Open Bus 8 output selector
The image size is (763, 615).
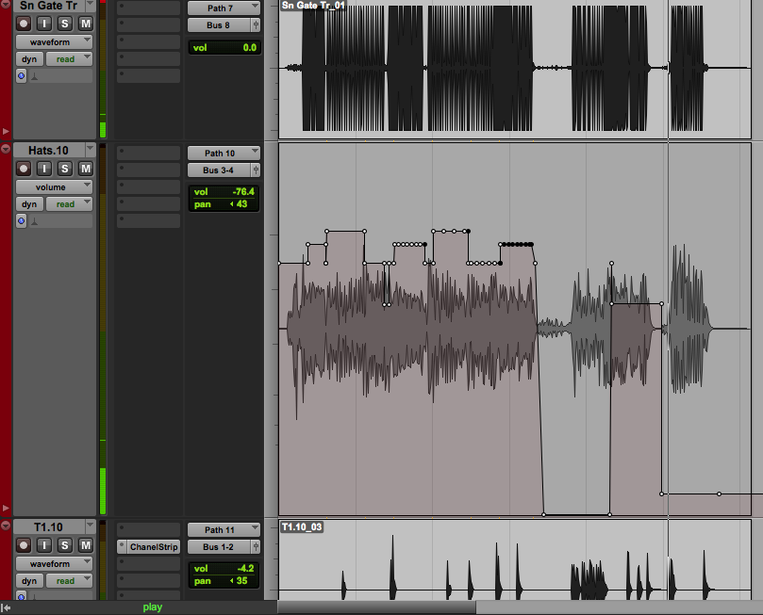click(x=219, y=24)
